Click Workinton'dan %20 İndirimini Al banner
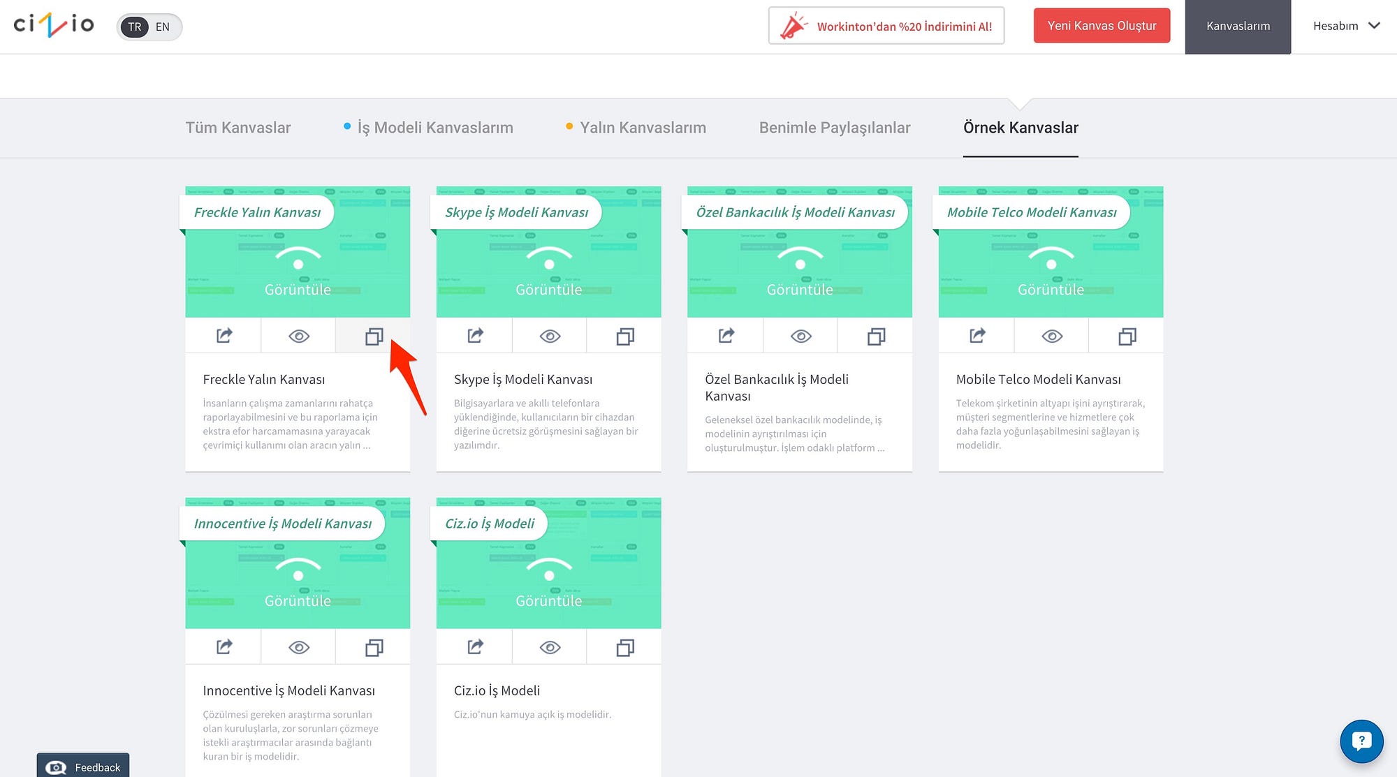 886,26
